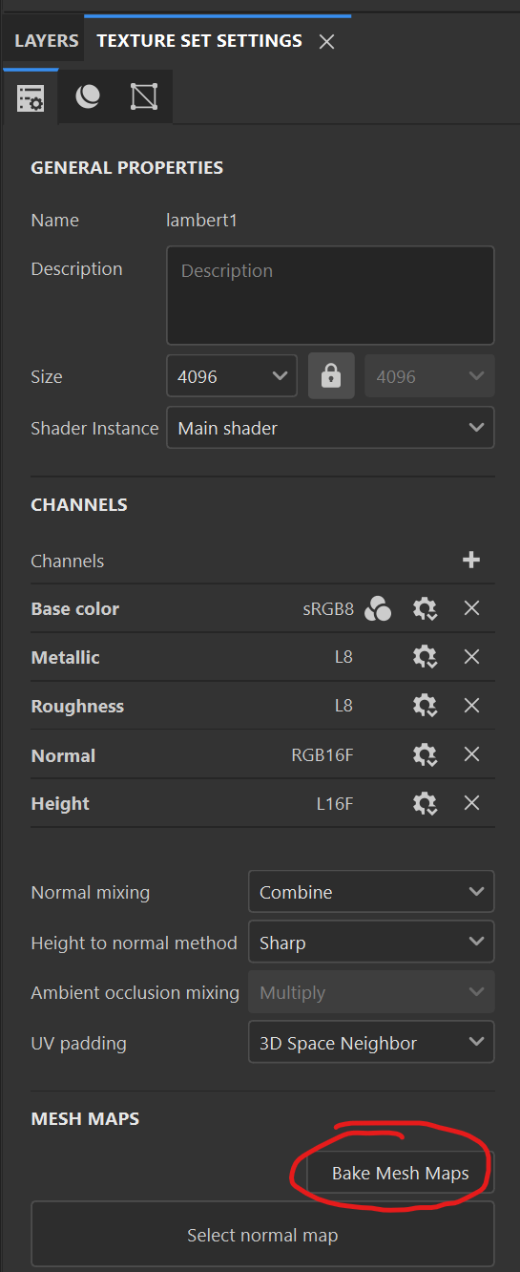This screenshot has height=1272, width=520.
Task: Open Height to normal method dropdown
Action: pyautogui.click(x=371, y=943)
